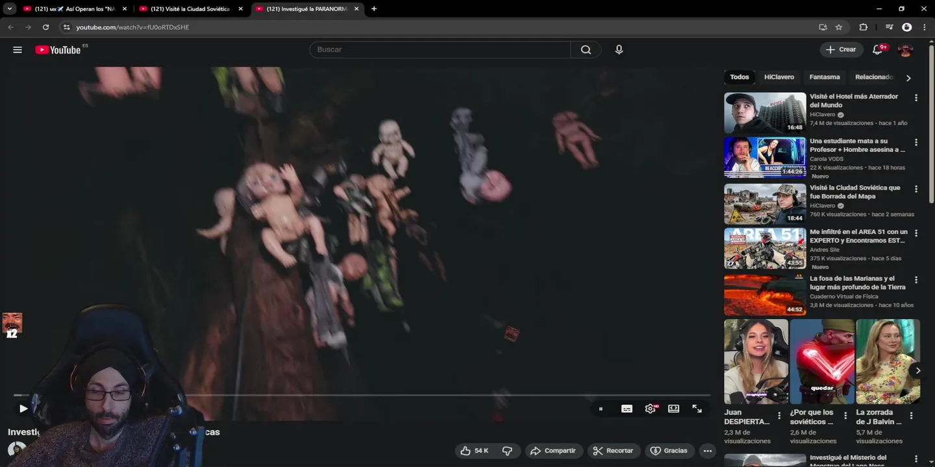Reload the current page
The height and width of the screenshot is (467, 935).
45,27
